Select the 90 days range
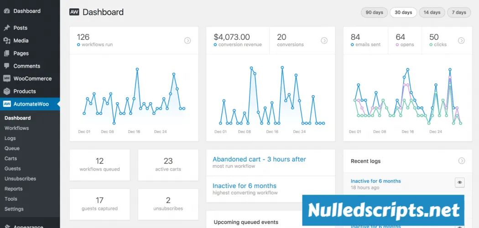 coord(374,12)
